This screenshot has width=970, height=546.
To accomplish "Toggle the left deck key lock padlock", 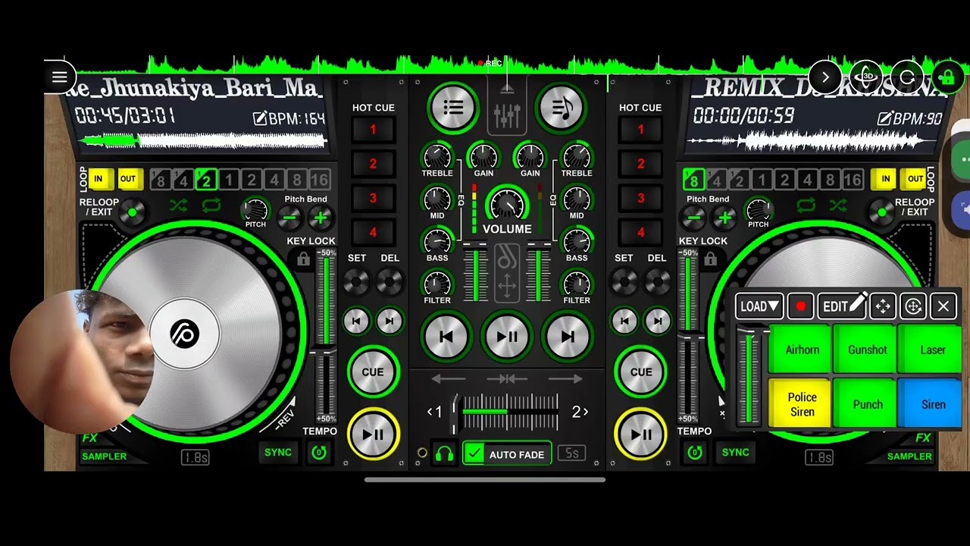I will pyautogui.click(x=303, y=260).
